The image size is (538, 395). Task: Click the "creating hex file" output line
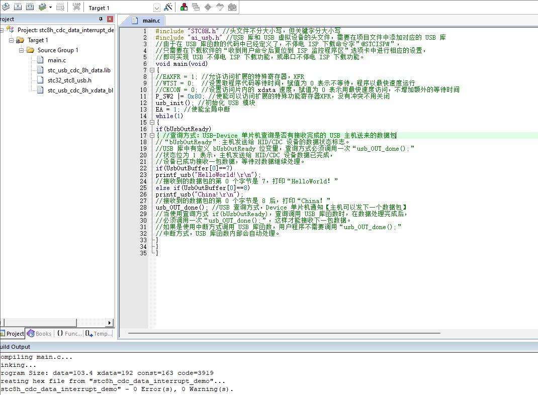click(x=113, y=381)
